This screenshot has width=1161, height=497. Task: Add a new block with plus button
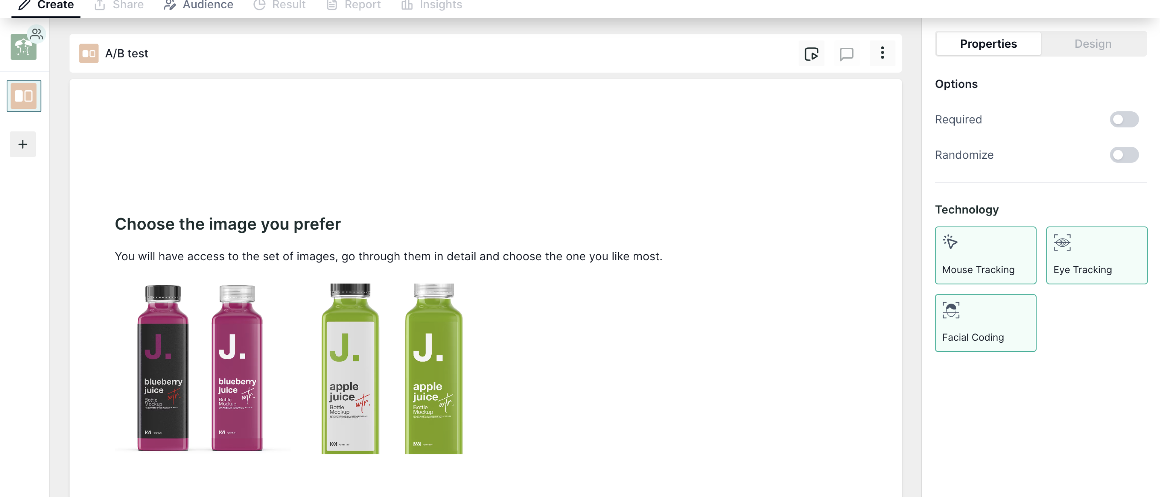[x=23, y=144]
